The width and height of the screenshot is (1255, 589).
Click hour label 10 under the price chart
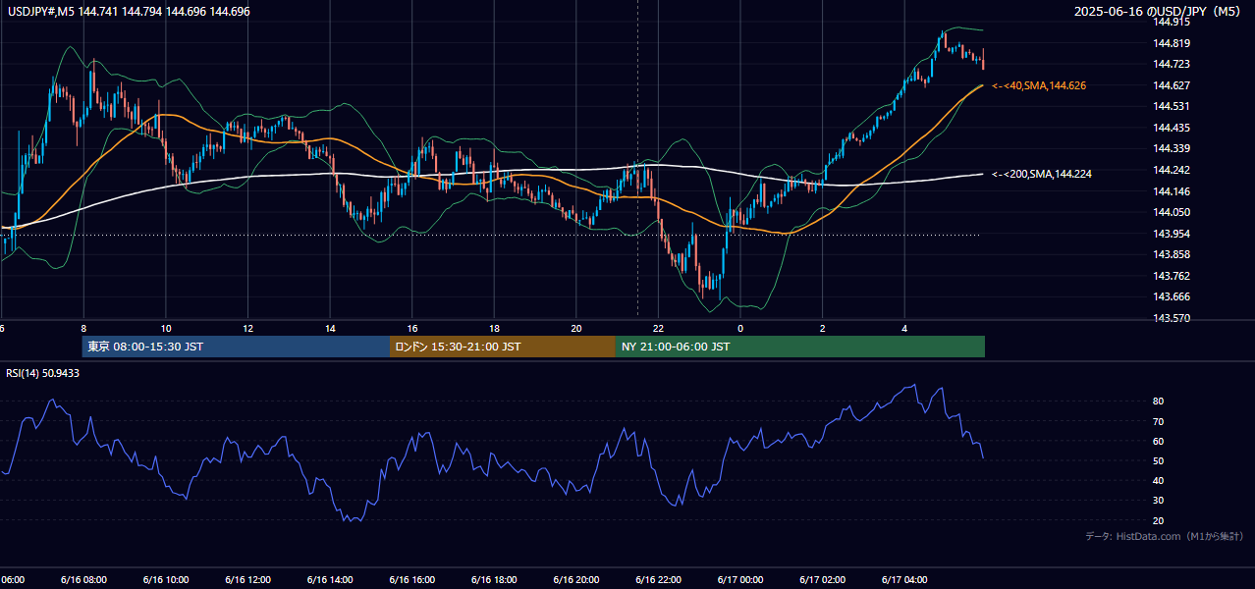[166, 328]
